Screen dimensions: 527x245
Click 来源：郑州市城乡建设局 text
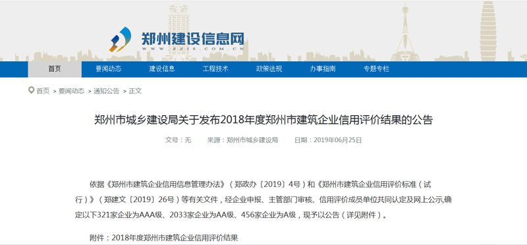pyautogui.click(x=242, y=140)
